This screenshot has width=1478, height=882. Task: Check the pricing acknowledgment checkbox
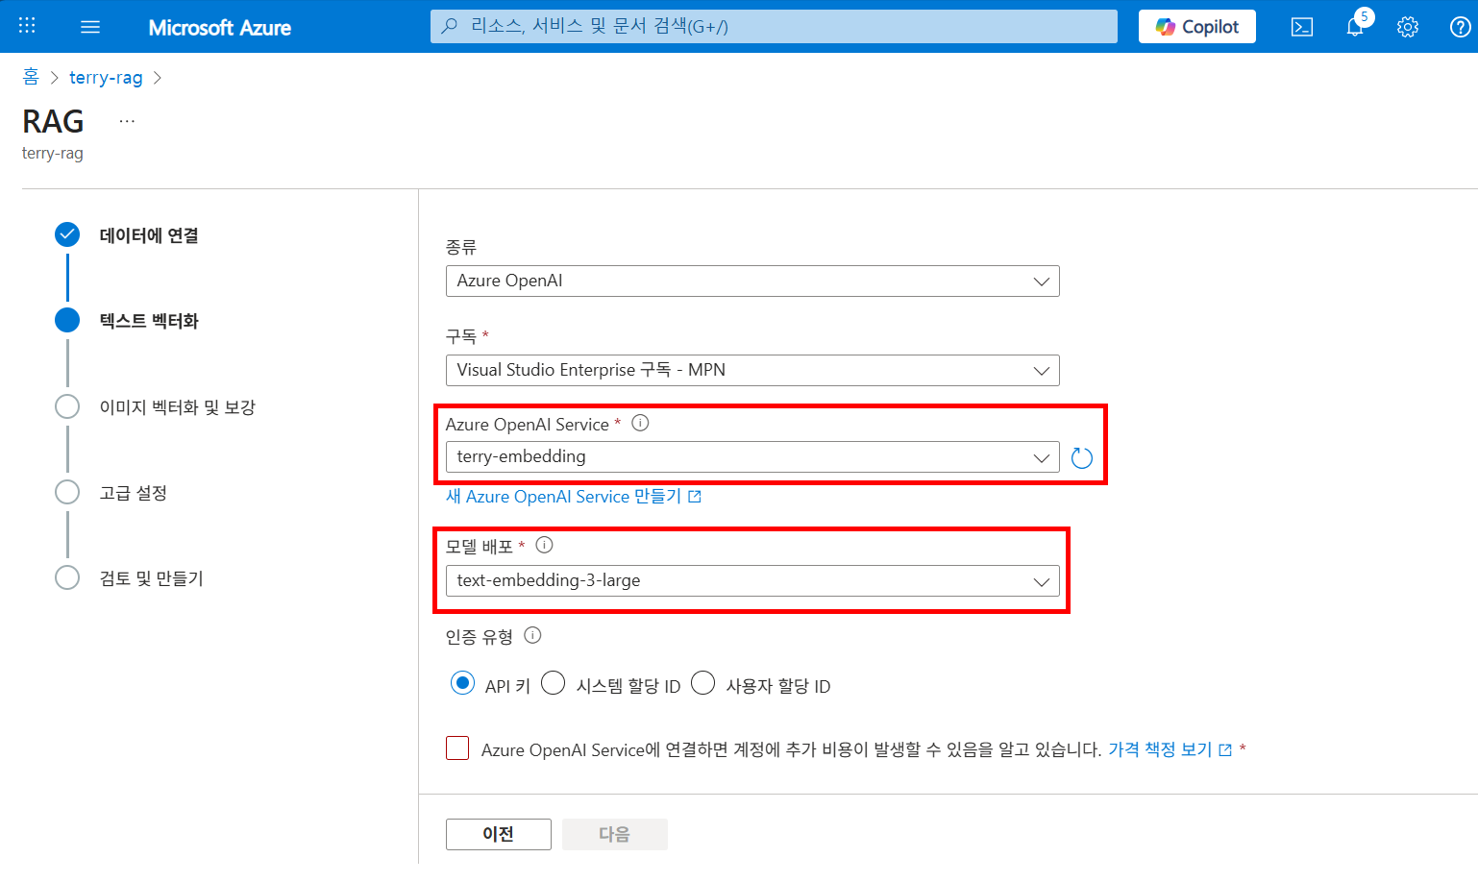(457, 747)
